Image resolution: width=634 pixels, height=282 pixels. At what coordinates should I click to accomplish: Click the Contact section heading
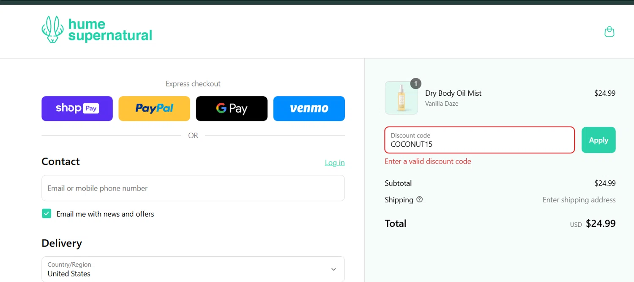coord(60,162)
